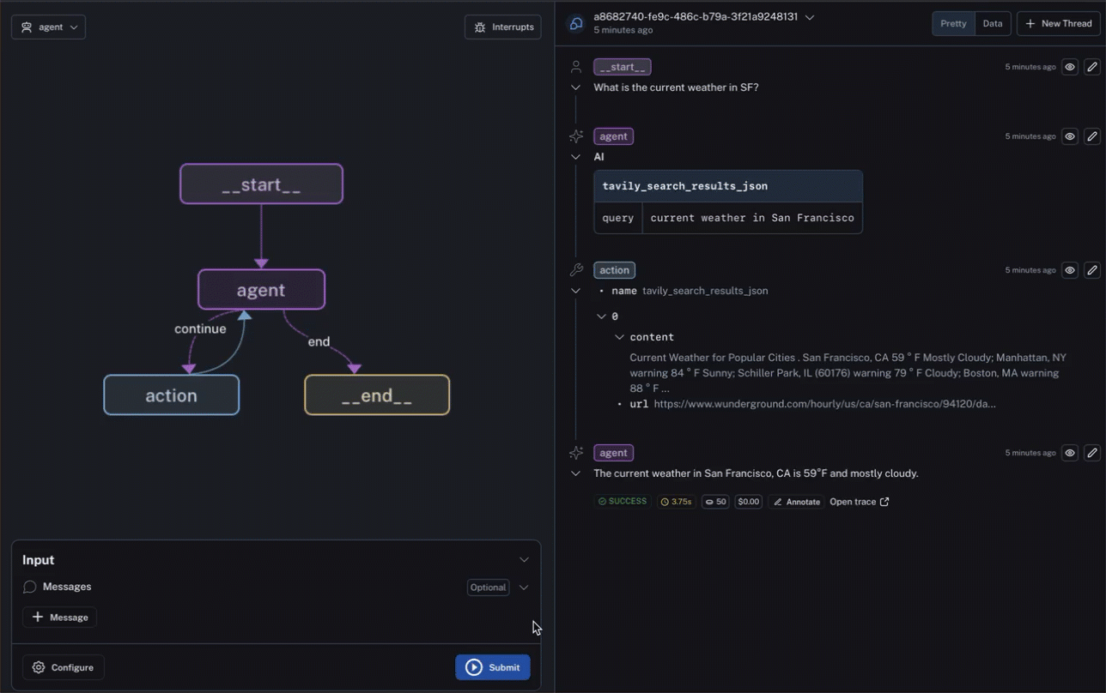The image size is (1106, 693).
Task: Click the latency badge showing 3.75s
Action: tap(676, 502)
